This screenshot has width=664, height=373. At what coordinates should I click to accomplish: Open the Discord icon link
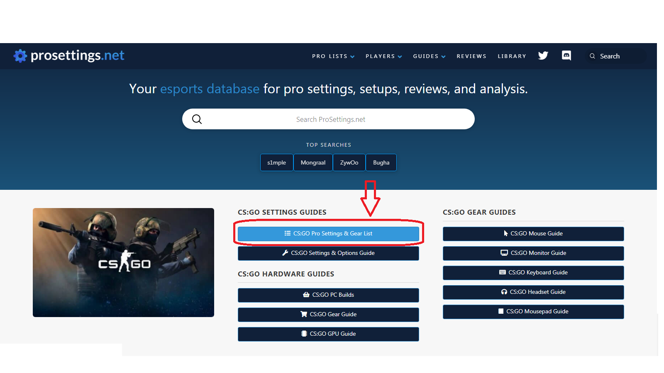566,56
